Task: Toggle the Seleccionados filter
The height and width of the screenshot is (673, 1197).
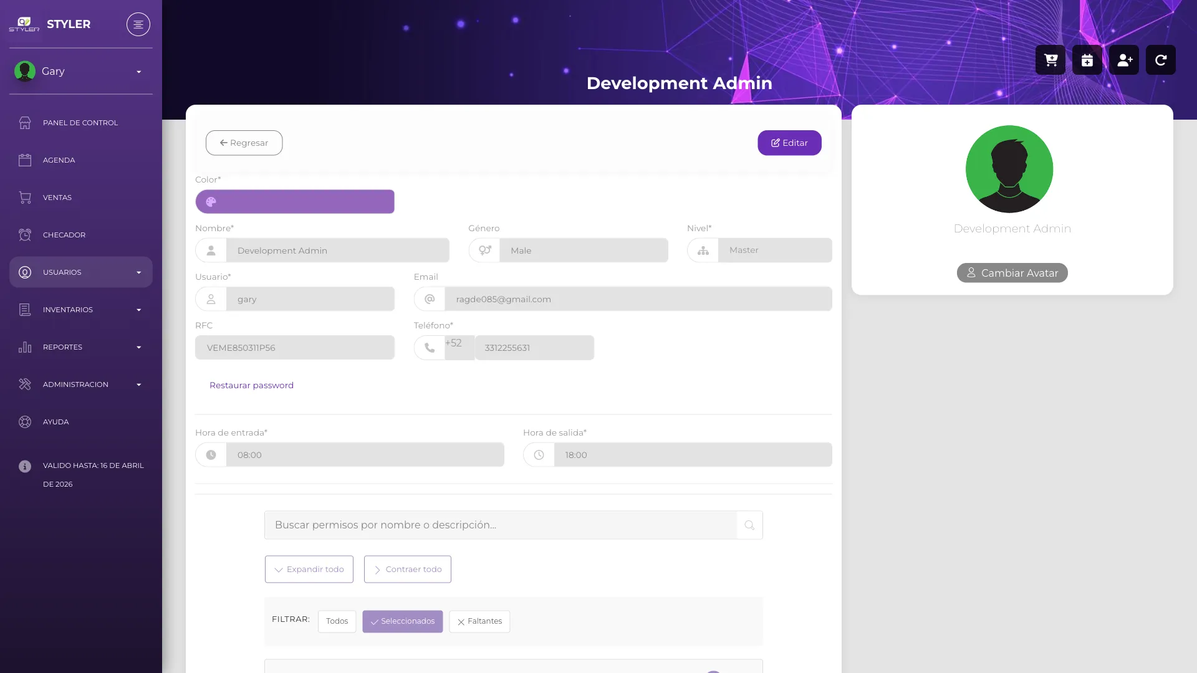Action: click(403, 621)
